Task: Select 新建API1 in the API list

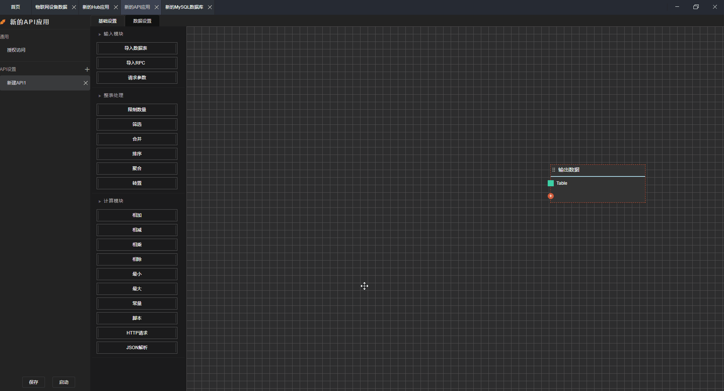Action: tap(45, 83)
